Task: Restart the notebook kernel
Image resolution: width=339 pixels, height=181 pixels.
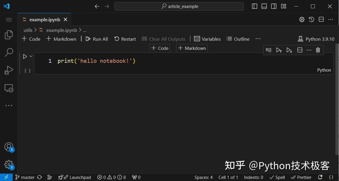Action: coord(125,39)
